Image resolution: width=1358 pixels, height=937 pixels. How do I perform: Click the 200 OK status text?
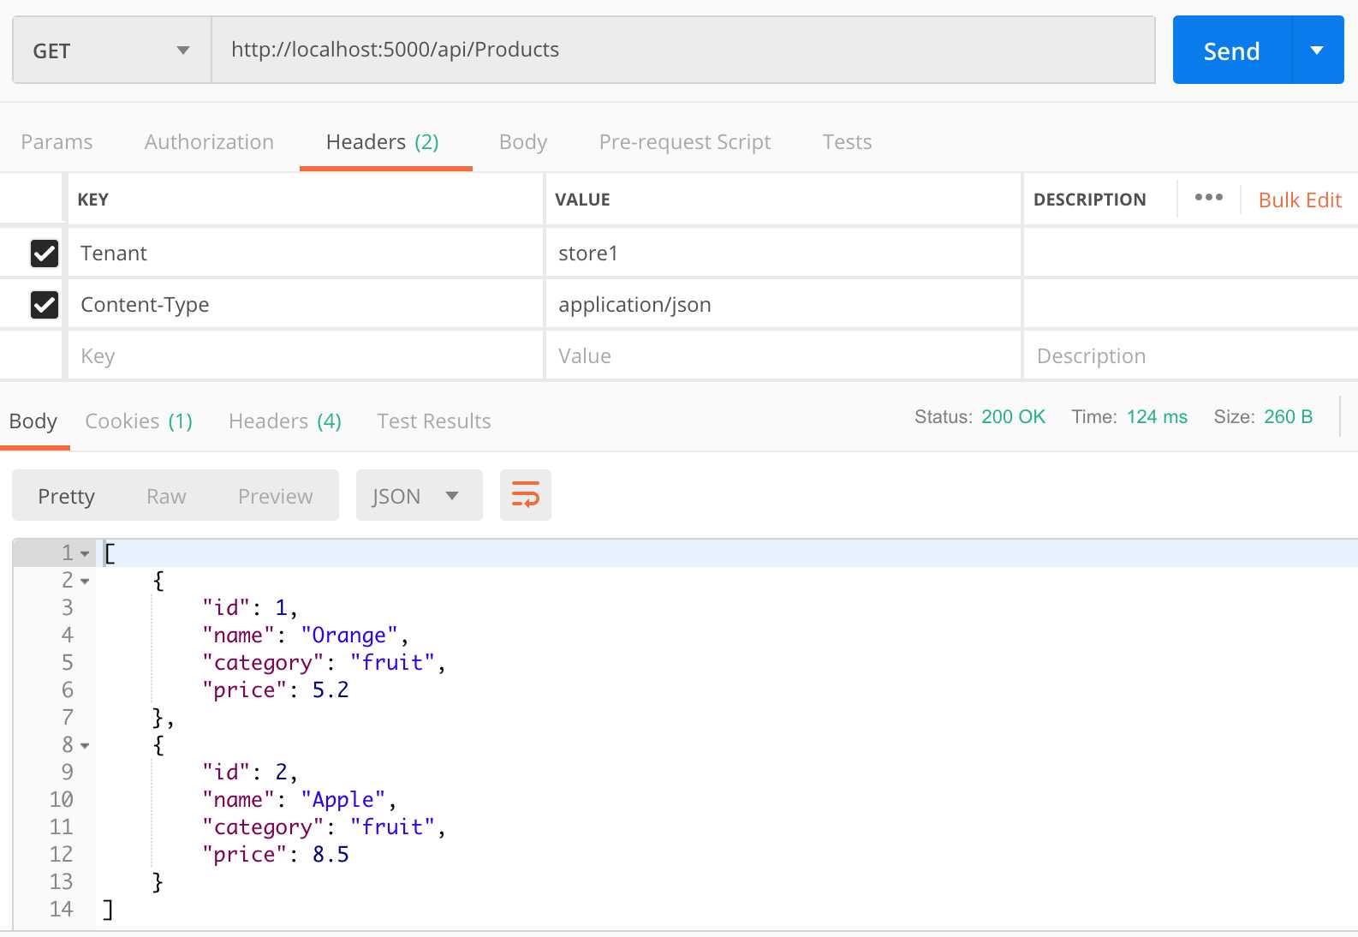point(1013,417)
